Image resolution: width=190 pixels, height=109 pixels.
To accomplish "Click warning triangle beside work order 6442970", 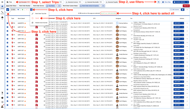I will click(x=25, y=23).
